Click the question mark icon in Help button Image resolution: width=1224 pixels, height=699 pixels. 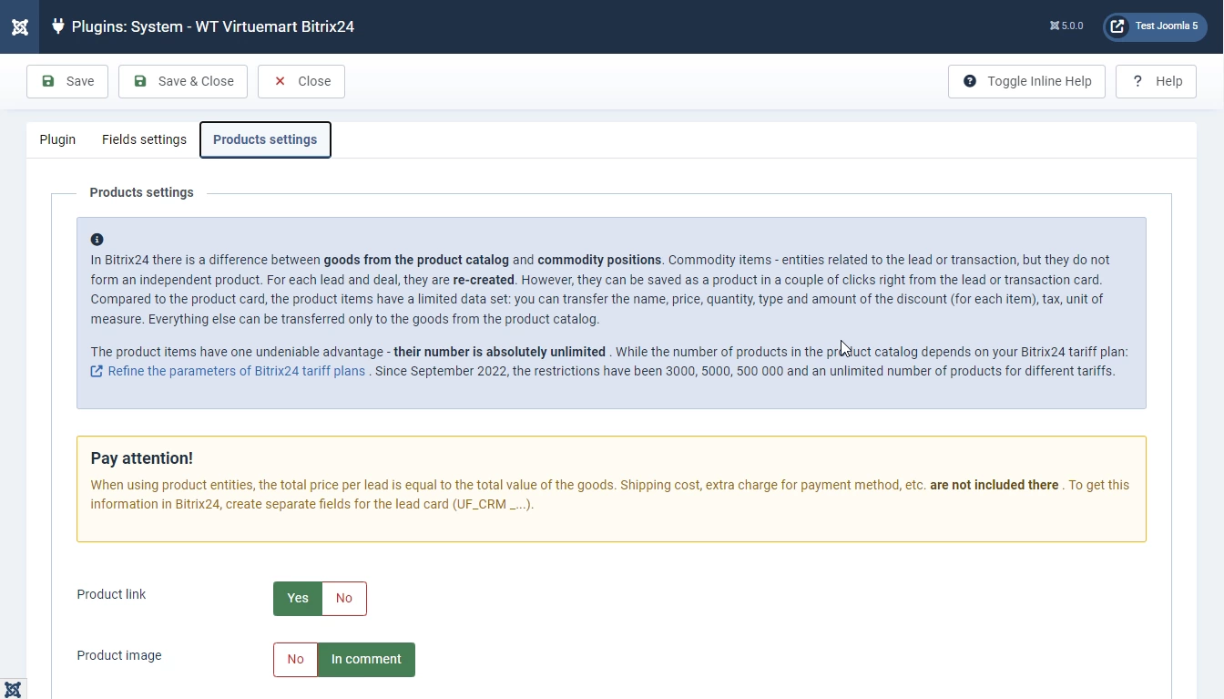1137,81
